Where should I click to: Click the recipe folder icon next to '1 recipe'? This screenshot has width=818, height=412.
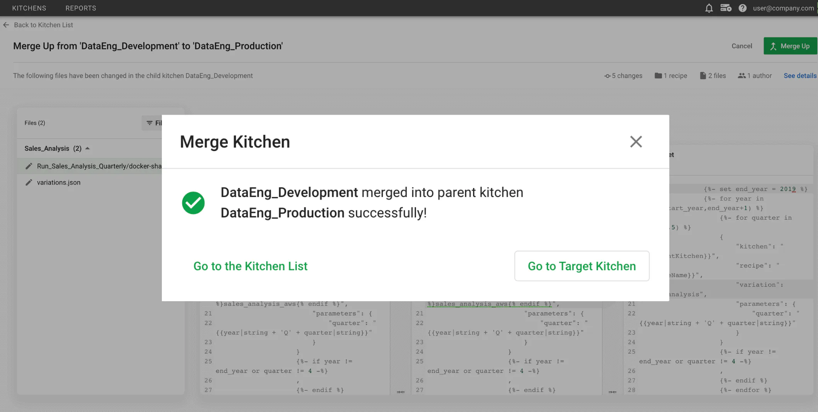point(658,76)
